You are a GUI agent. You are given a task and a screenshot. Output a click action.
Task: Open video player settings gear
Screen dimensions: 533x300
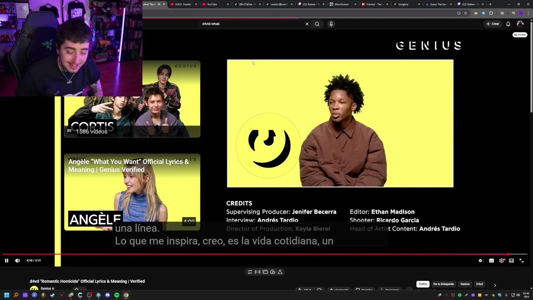(501, 260)
